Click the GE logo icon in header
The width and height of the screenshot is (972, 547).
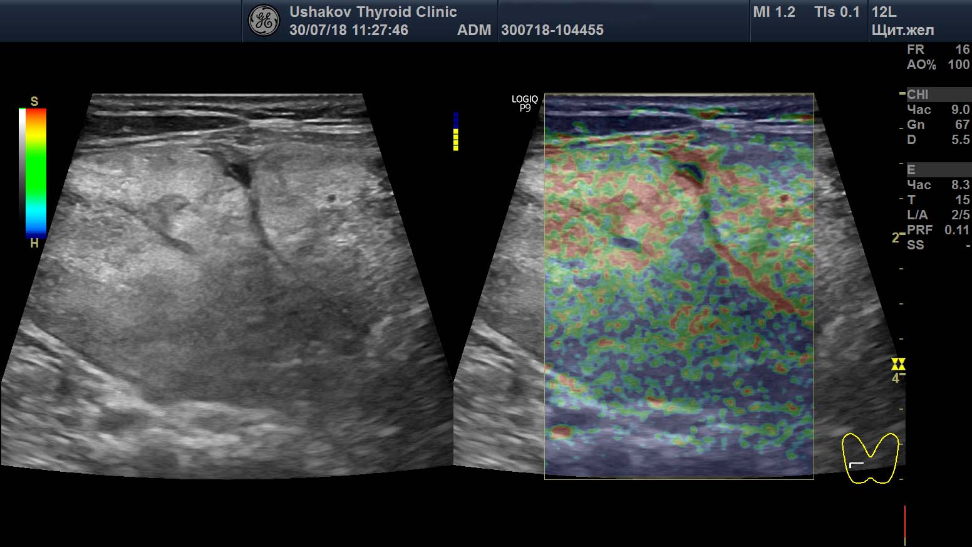[264, 21]
